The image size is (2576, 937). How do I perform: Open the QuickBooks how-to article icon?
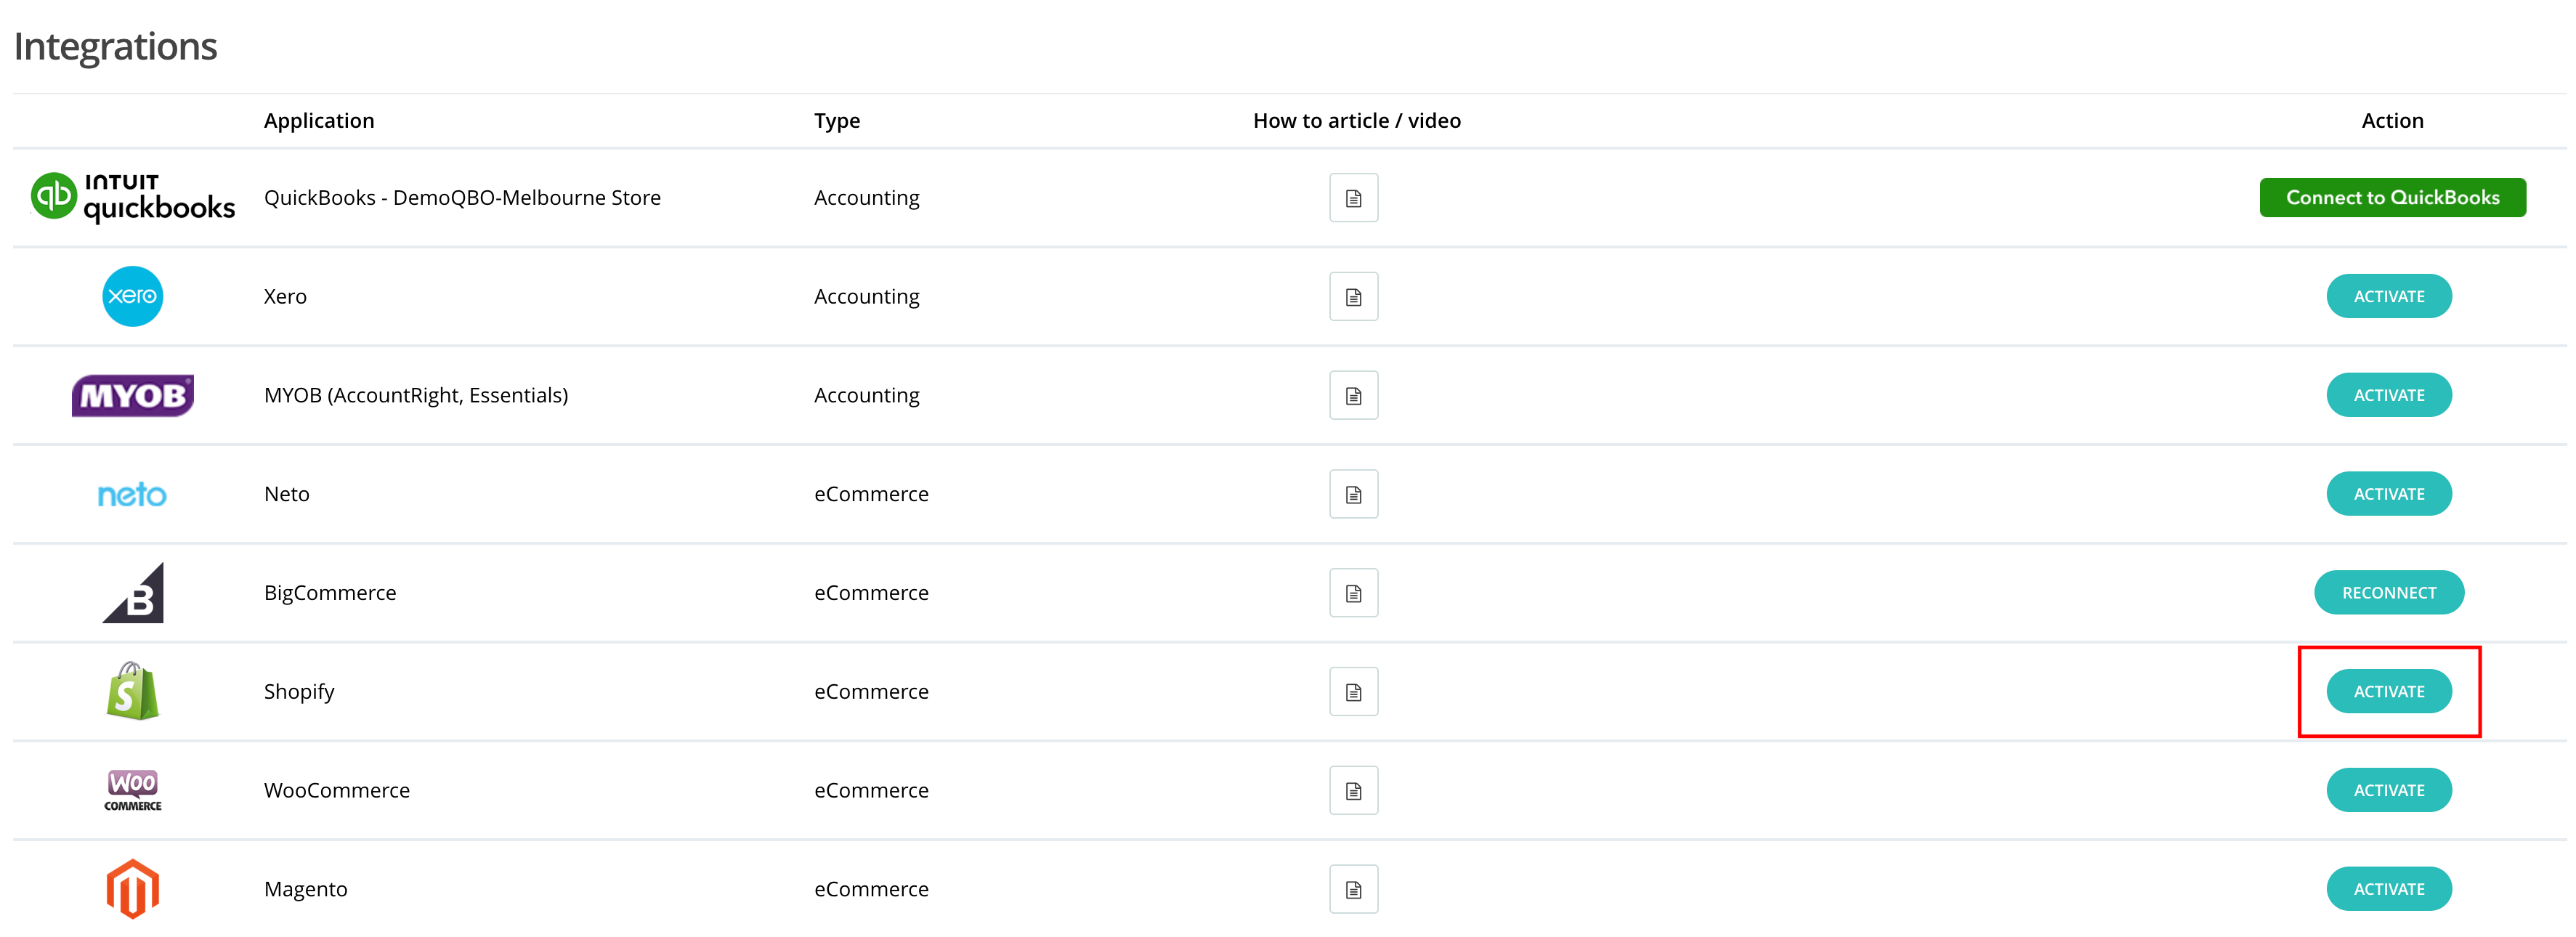[x=1353, y=198]
